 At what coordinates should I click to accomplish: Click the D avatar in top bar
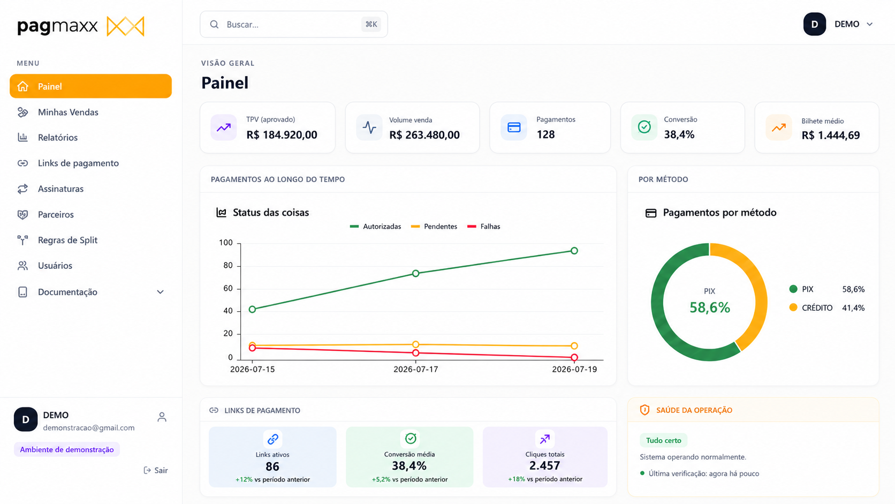coord(815,24)
